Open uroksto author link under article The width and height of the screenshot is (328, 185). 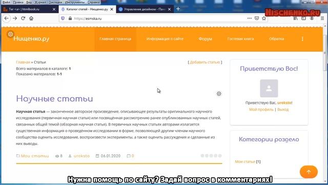coord(81,156)
